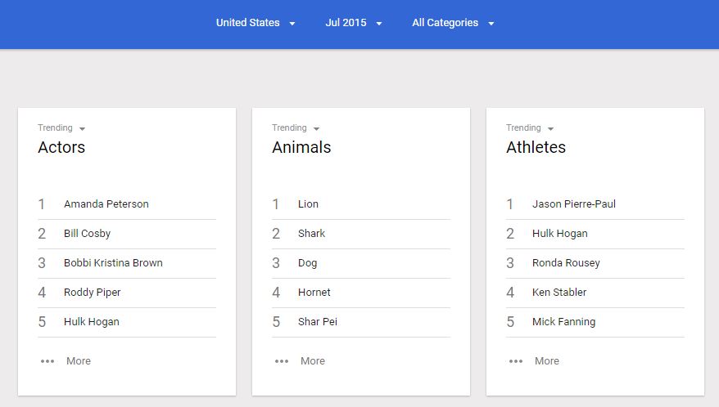The image size is (719, 407).
Task: Select Roddy Piper in Actors list
Action: 93,293
